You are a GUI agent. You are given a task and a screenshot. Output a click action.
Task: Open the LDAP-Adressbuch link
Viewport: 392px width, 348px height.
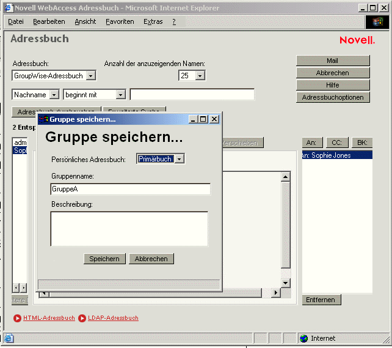(x=113, y=318)
